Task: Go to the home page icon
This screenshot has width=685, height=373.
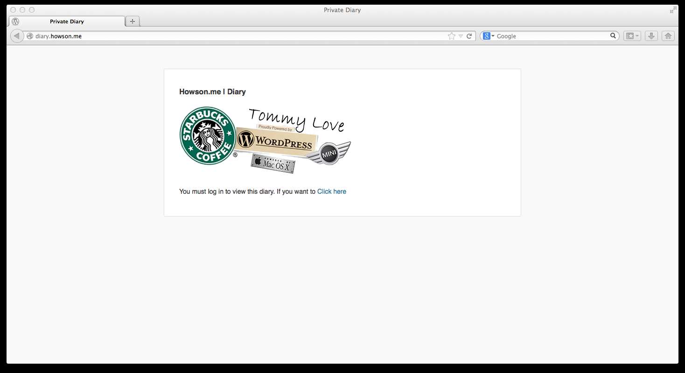Action: pos(668,36)
